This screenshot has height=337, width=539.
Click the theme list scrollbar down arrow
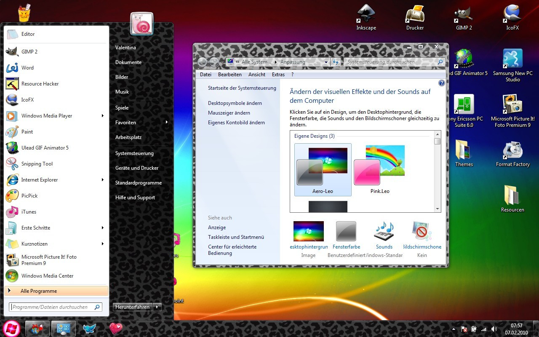(438, 209)
